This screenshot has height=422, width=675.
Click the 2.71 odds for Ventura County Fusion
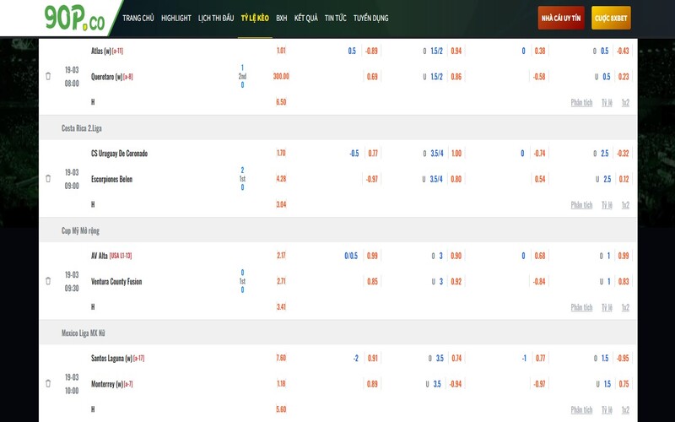pyautogui.click(x=281, y=281)
